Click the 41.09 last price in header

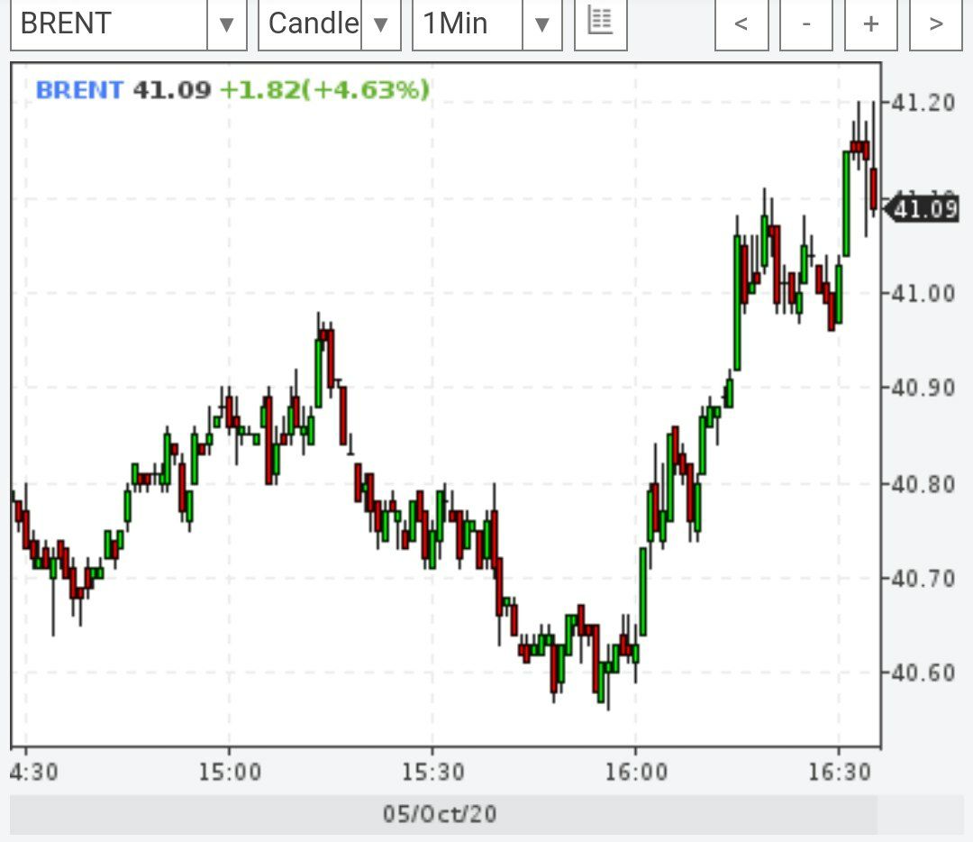pos(172,91)
